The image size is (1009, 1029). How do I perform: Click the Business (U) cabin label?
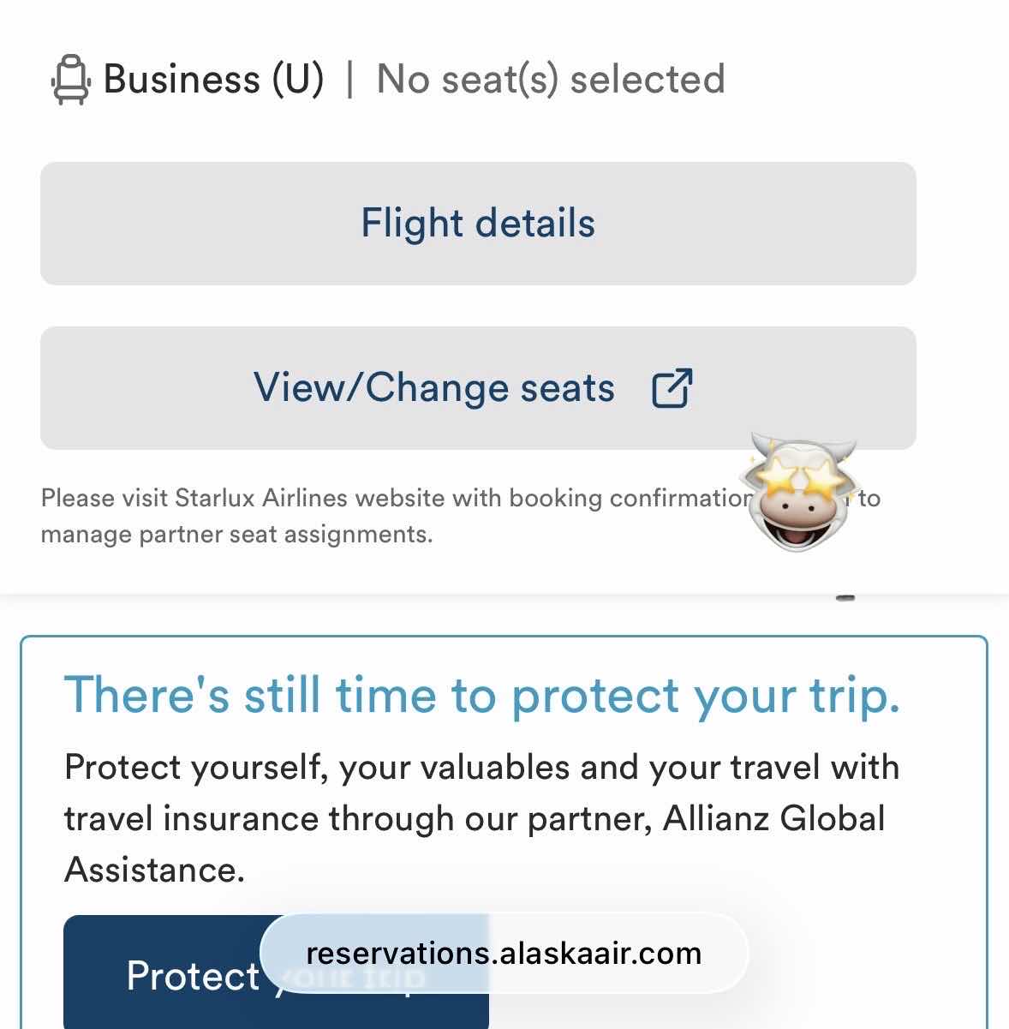point(213,80)
